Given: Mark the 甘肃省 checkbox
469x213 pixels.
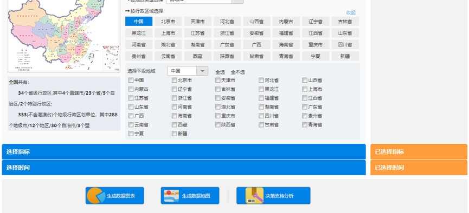Looking at the screenshot, I should point(261,125).
